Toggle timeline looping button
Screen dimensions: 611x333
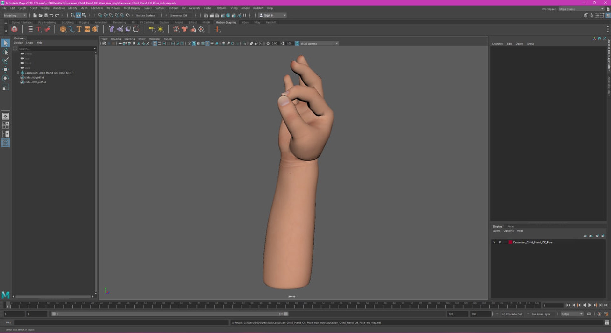[x=589, y=314]
